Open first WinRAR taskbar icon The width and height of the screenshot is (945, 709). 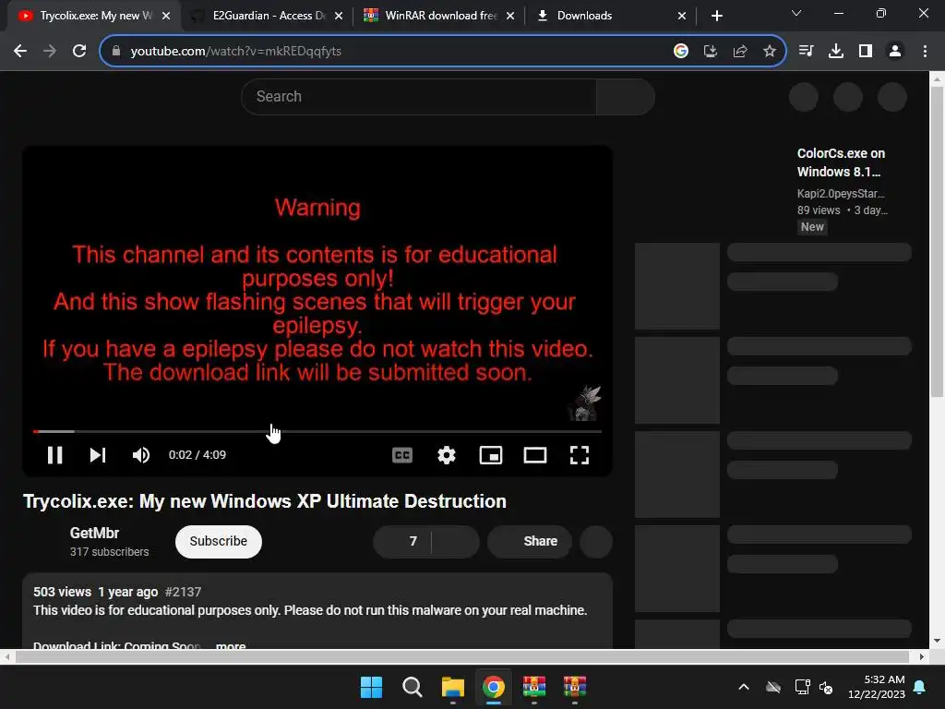[x=534, y=687]
